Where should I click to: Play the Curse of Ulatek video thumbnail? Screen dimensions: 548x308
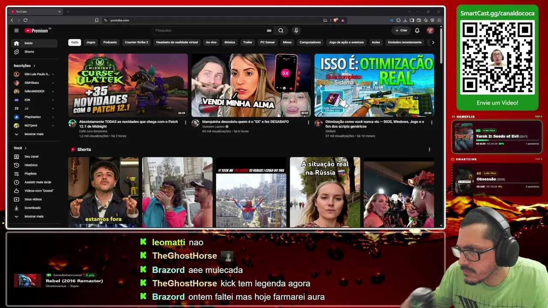(128, 85)
